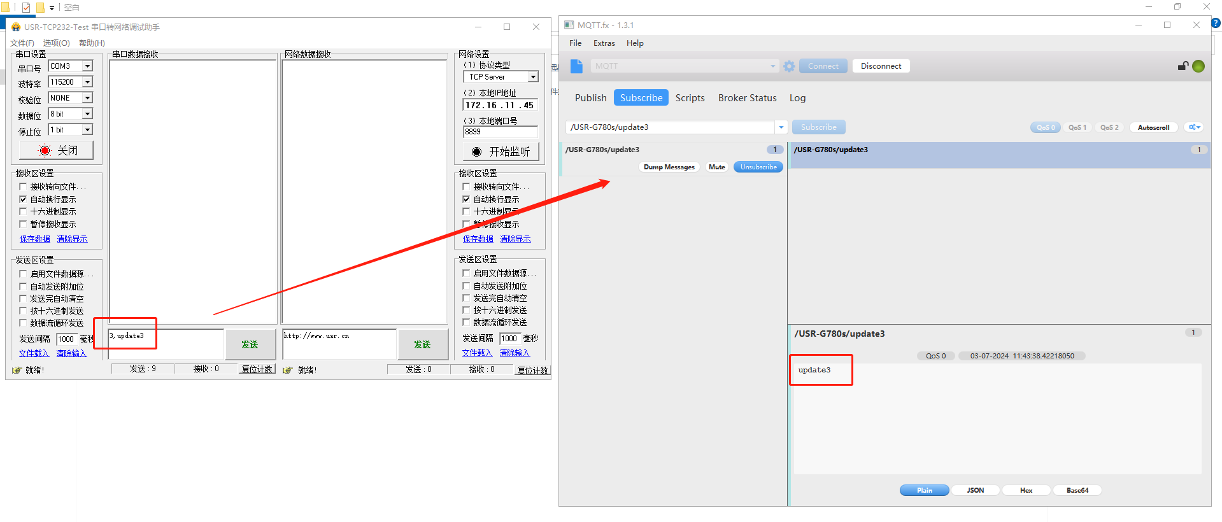Click the new connection profile file icon

pos(576,66)
